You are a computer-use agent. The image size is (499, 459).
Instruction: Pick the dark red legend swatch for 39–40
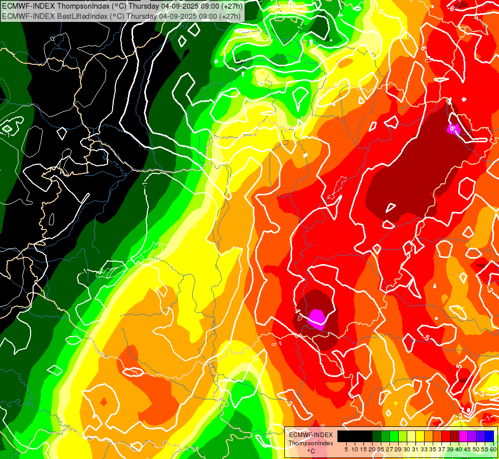tap(455, 436)
